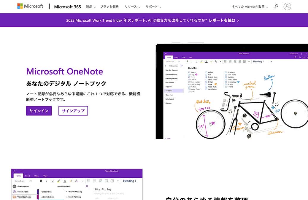Screen dimensions: 308x200
Task: Select Insert tab in lower OneNote screenshot
Action: (28, 176)
